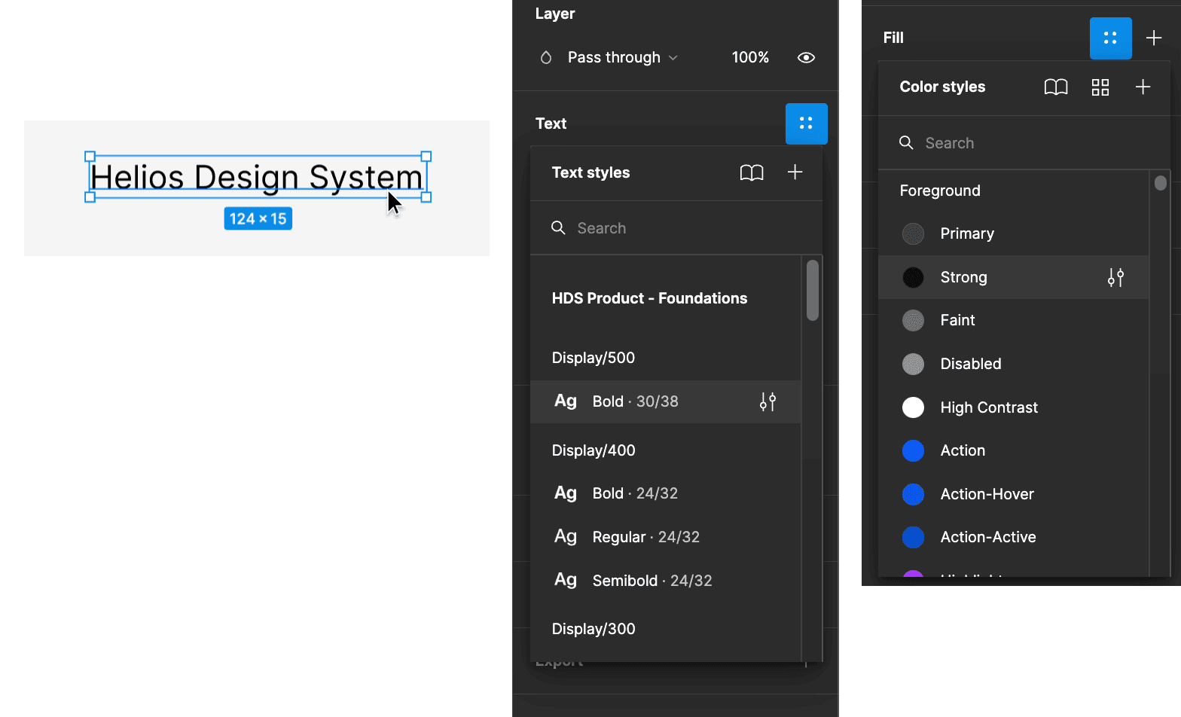Select the Helios Design System text layer

256,178
